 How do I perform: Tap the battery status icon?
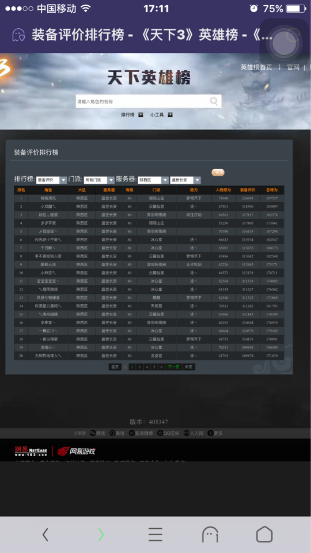coord(295,9)
